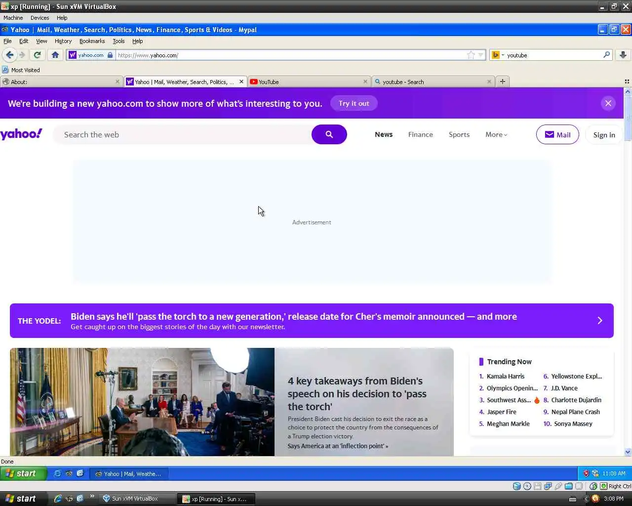Open trending topic Kamala Harris

click(x=505, y=376)
